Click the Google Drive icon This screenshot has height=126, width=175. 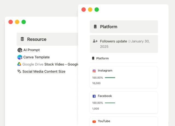(x=19, y=64)
